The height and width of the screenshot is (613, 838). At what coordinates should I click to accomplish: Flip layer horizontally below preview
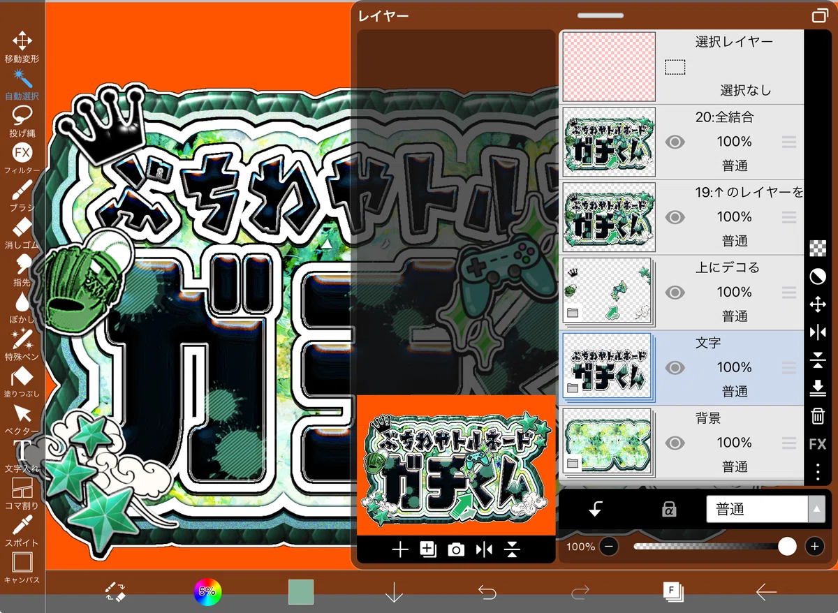484,550
